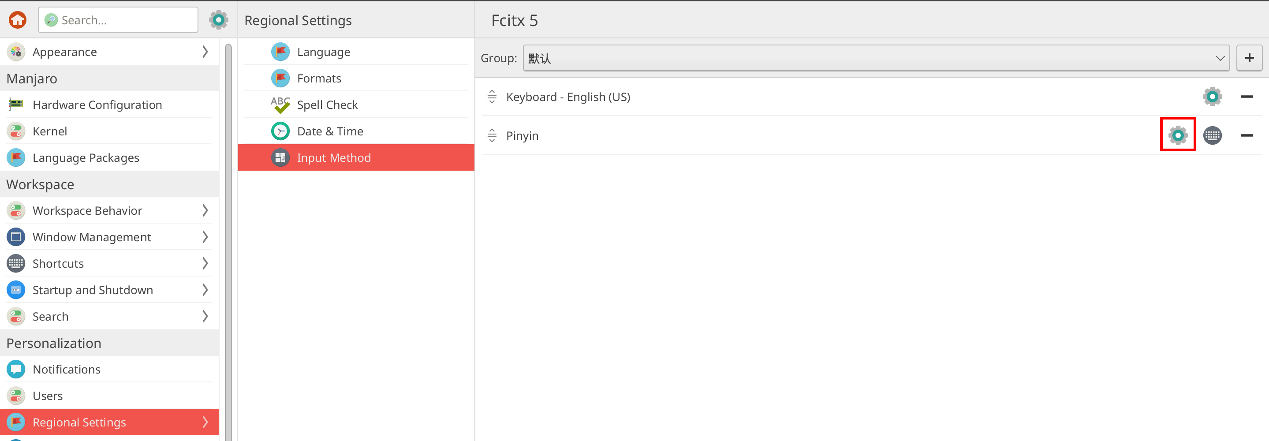
Task: Click the Search input field
Action: coord(118,20)
